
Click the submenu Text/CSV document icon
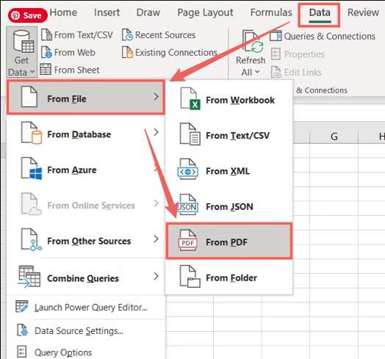[190, 134]
